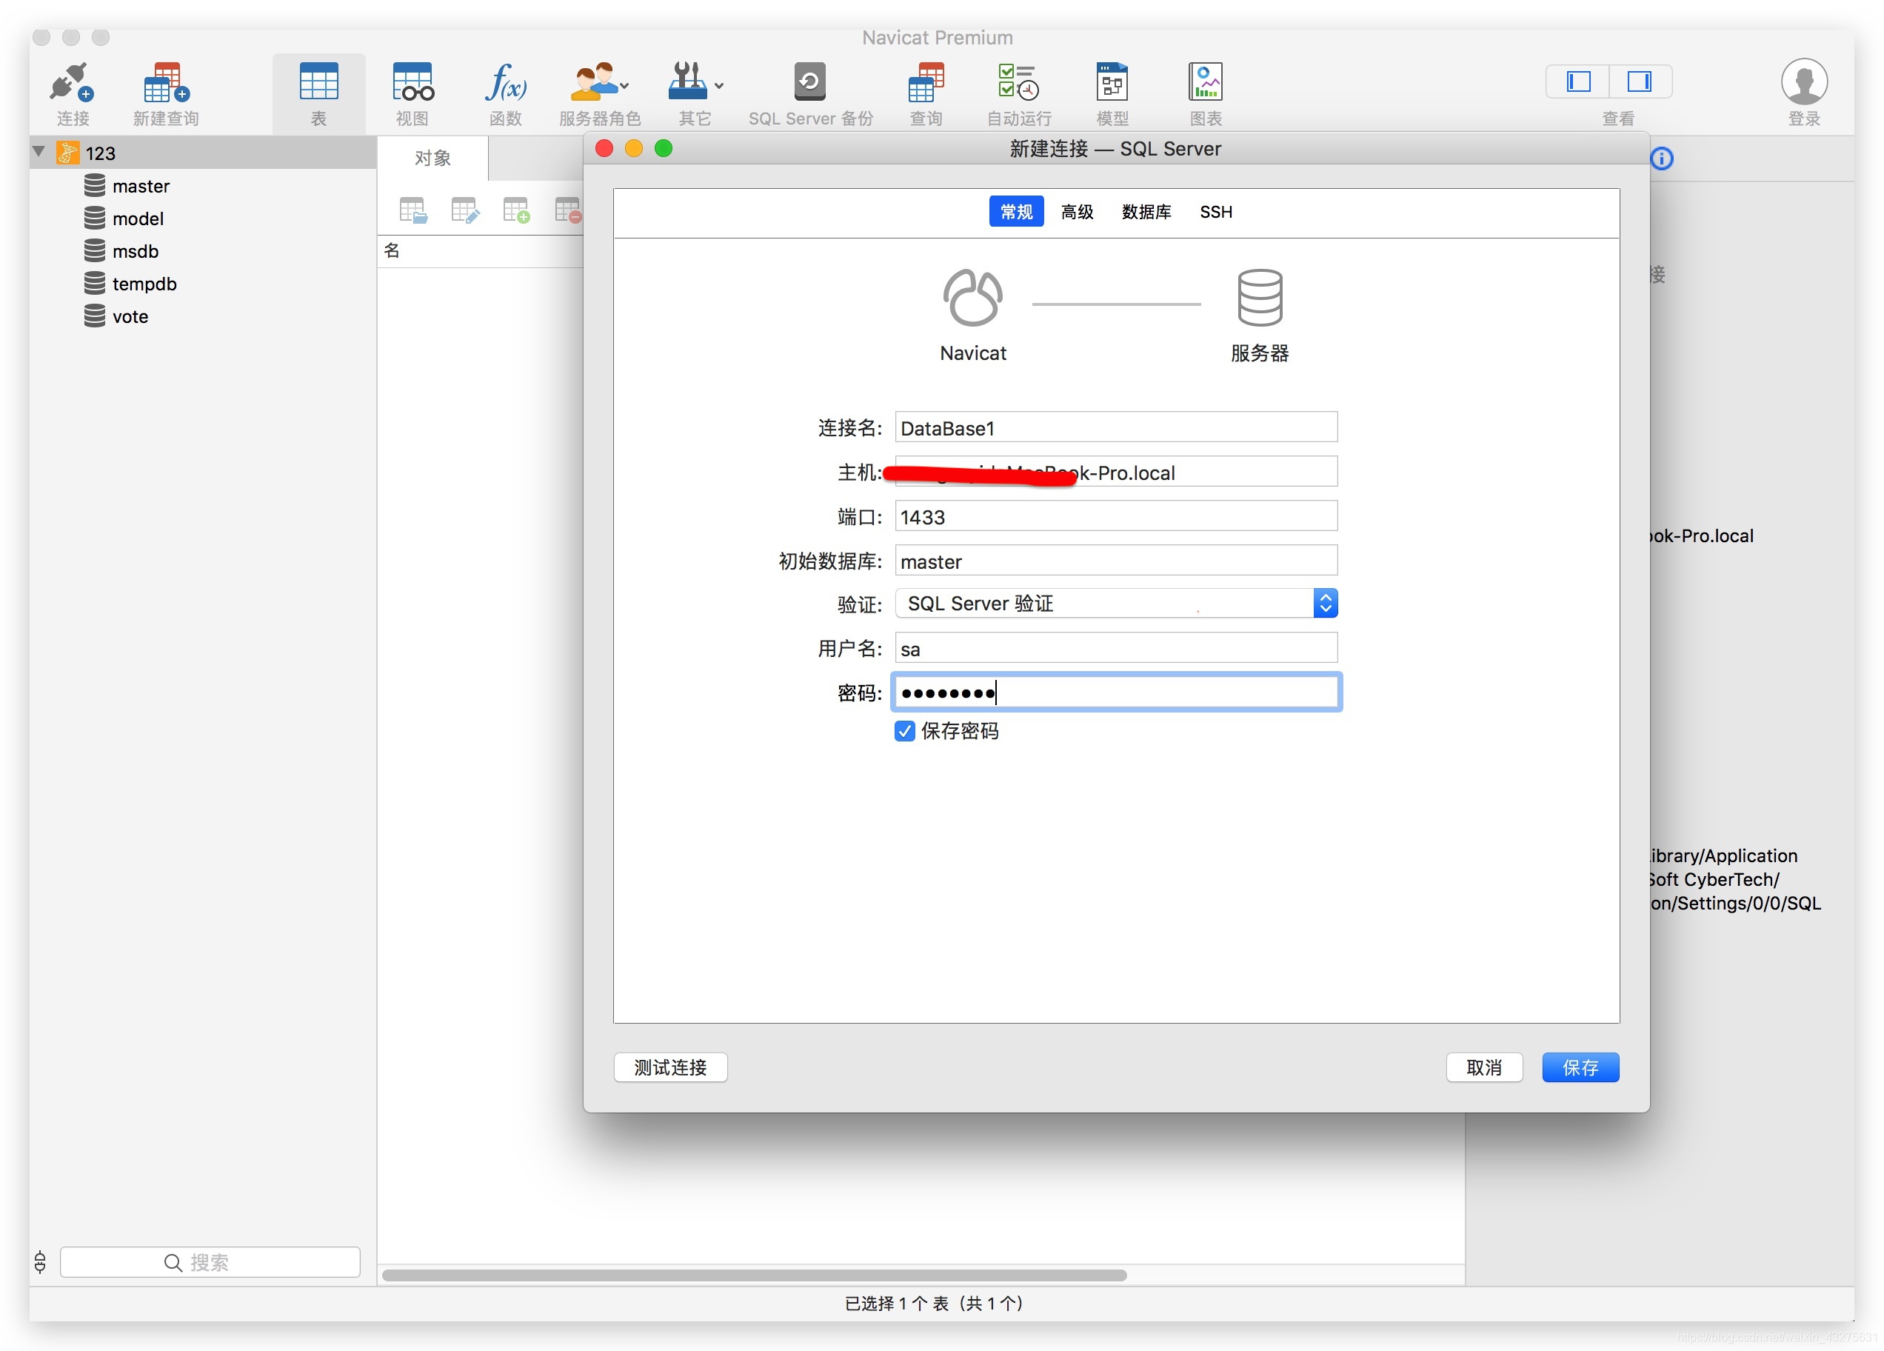1884x1351 pixels.
Task: Click the connection name field DataBase1
Action: pyautogui.click(x=1115, y=428)
